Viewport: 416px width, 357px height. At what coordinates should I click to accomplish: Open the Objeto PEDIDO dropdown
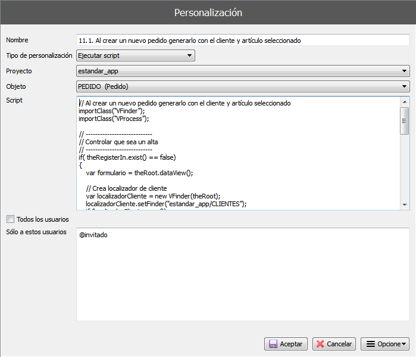point(243,86)
